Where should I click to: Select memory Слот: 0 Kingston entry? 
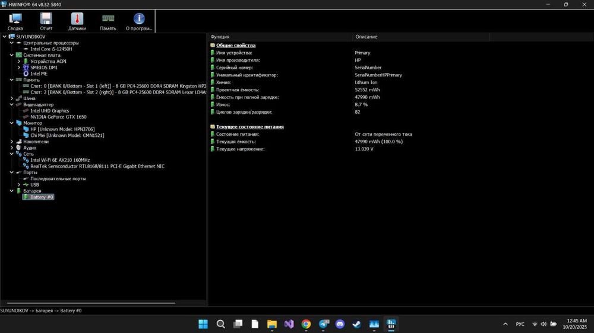[x=118, y=86]
